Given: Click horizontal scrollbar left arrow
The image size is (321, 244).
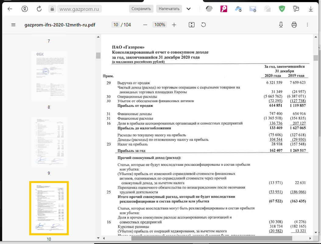Looking at the screenshot, I should 104,238.
